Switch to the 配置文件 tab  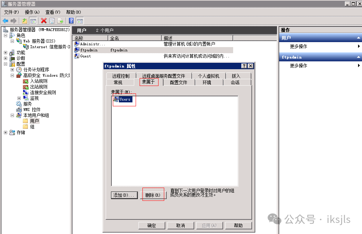[179, 82]
